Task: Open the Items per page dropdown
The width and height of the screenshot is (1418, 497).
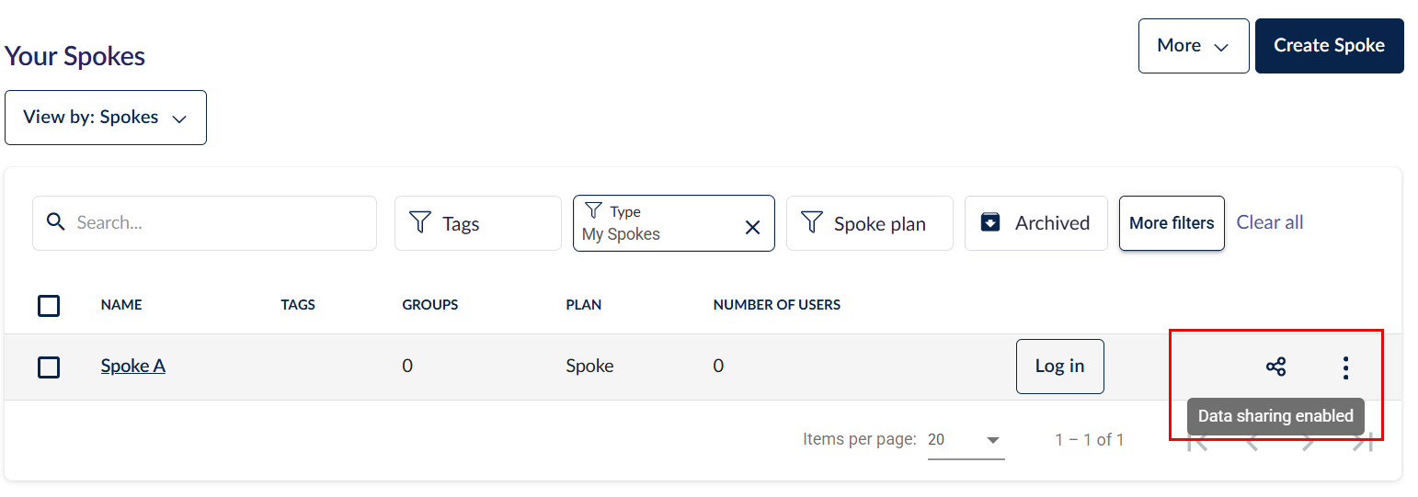Action: (965, 440)
